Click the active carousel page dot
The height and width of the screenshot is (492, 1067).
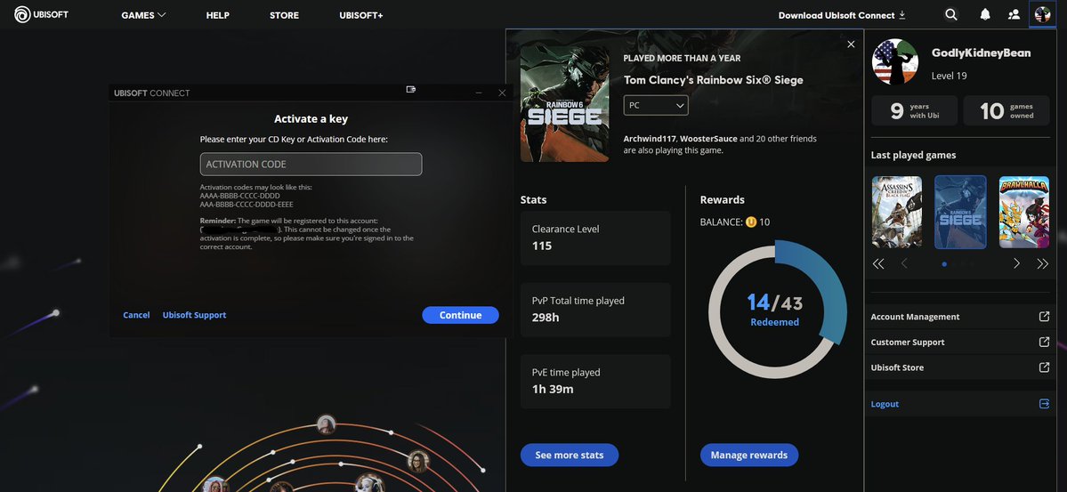click(x=944, y=264)
